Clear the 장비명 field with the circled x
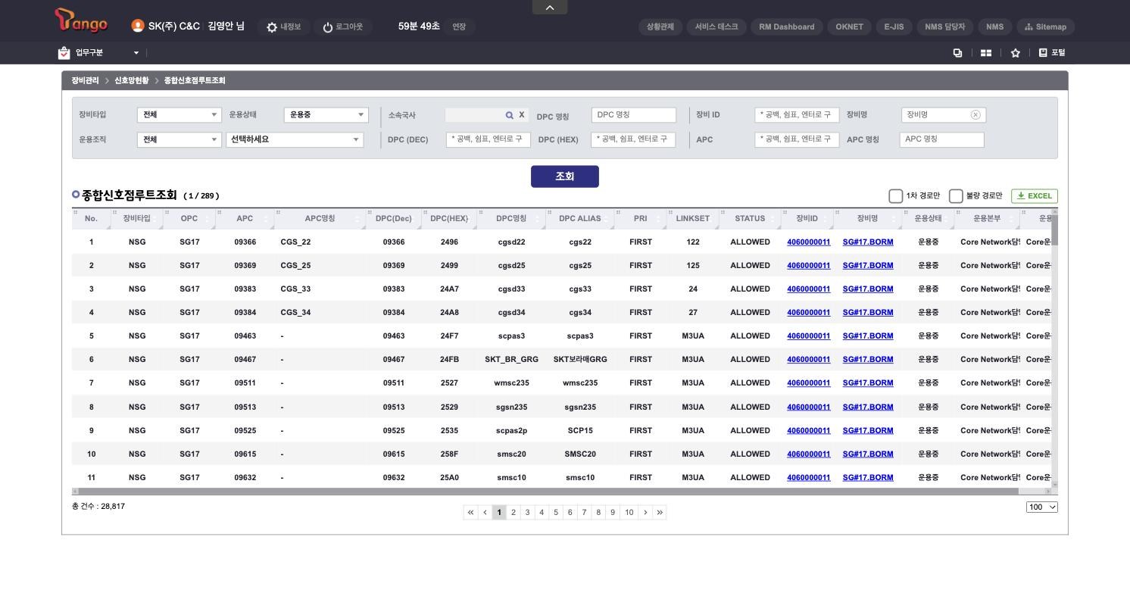The image size is (1130, 615). click(x=975, y=115)
